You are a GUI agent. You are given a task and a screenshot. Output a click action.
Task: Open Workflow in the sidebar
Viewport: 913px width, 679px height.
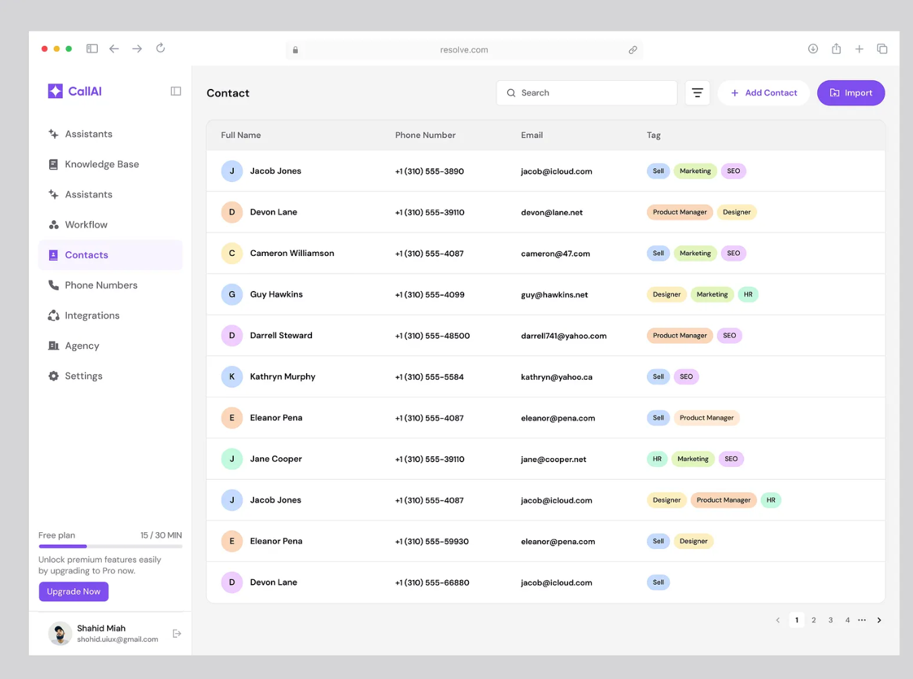pyautogui.click(x=111, y=225)
